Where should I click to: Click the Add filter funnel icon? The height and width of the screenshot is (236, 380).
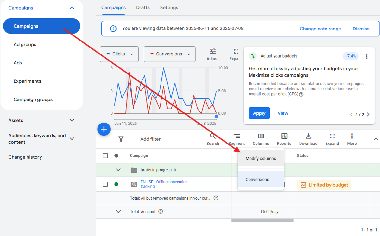(121, 139)
